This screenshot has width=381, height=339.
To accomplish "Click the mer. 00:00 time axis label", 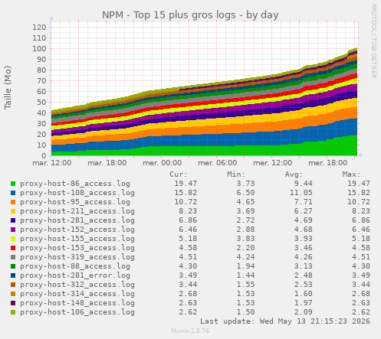I will point(163,163).
